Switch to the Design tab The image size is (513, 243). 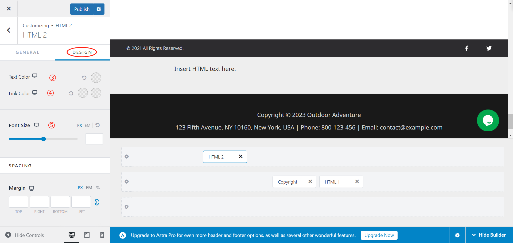[82, 52]
